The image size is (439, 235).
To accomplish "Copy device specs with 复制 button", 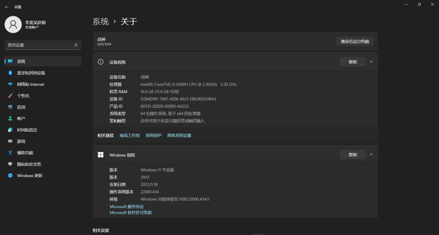I will (x=353, y=62).
